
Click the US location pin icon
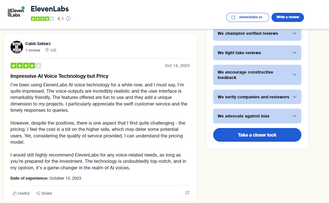pos(47,50)
